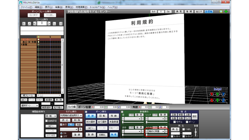Step back one frame arrow
Viewport: 249px width, 140px height.
35,23
